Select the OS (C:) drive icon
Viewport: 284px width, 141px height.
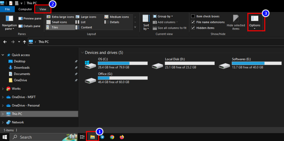pos(90,65)
